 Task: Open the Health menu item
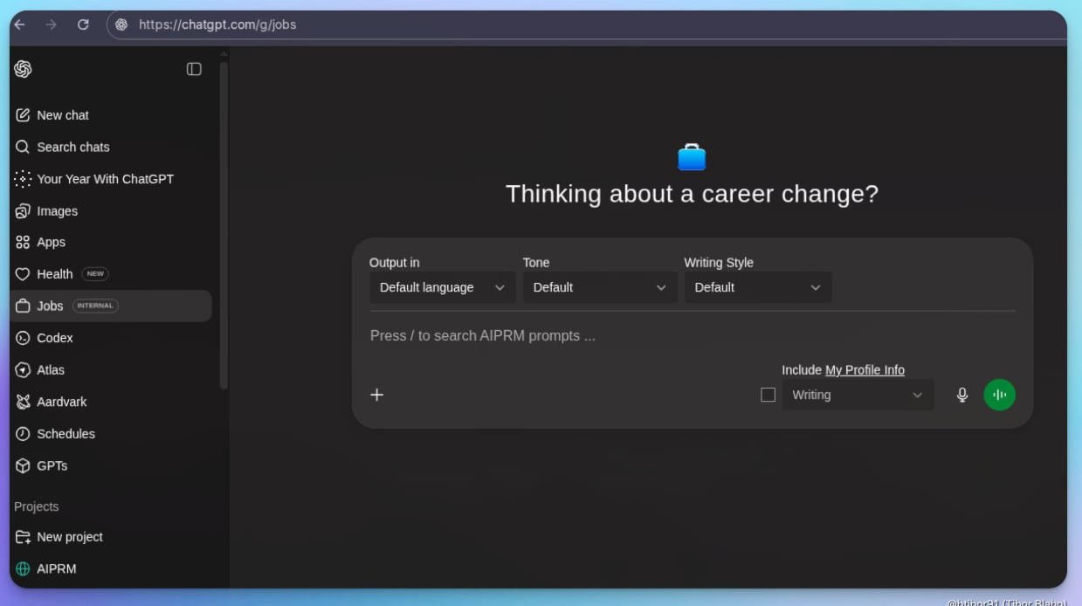pos(54,274)
